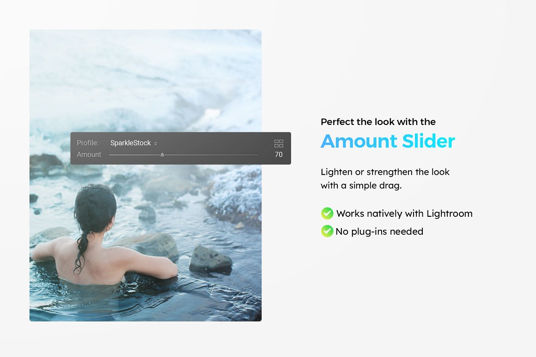Click the Amount value field showing 70
Screen dimensions: 536x357
click(x=279, y=155)
